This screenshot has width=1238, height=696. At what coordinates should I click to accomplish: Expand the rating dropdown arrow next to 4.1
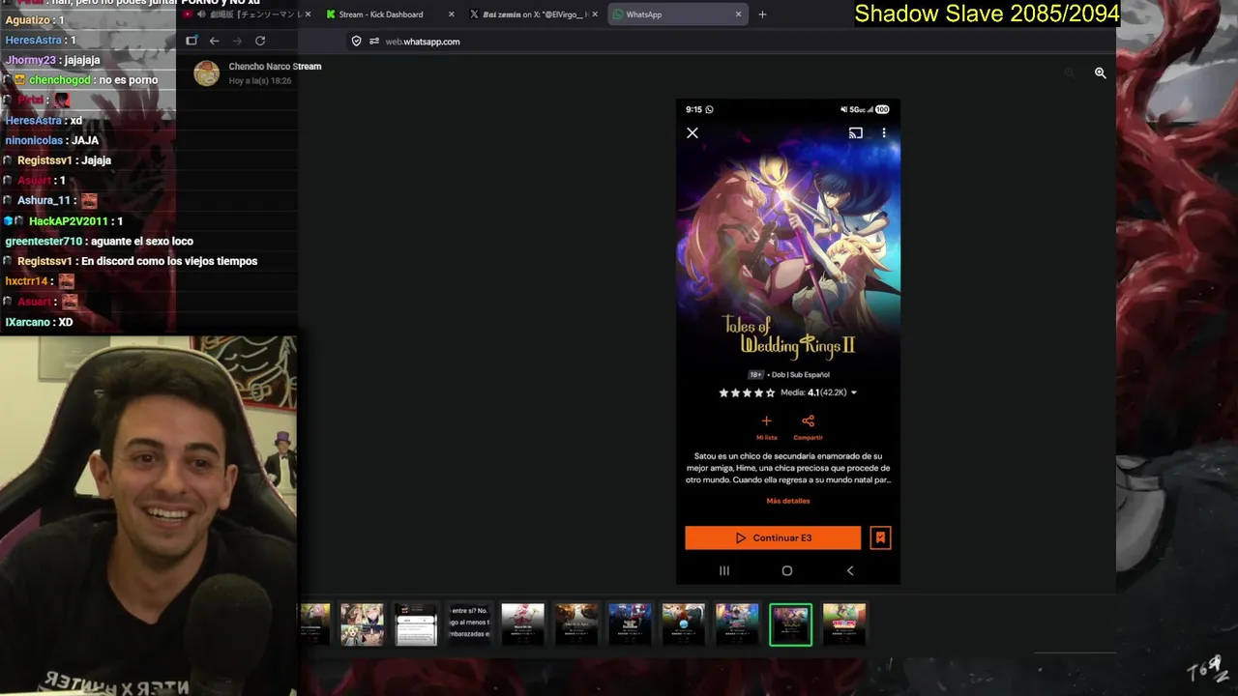tap(853, 393)
